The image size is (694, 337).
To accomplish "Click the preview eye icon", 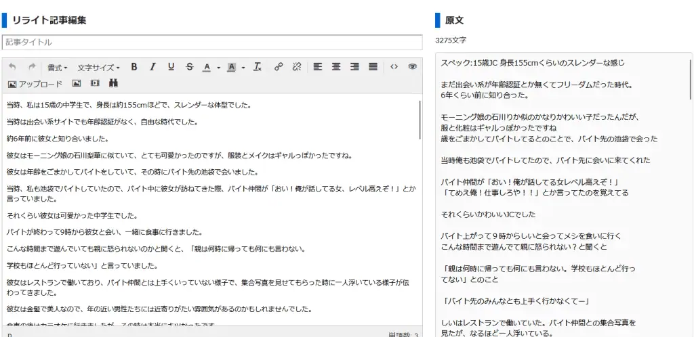I will pyautogui.click(x=413, y=67).
